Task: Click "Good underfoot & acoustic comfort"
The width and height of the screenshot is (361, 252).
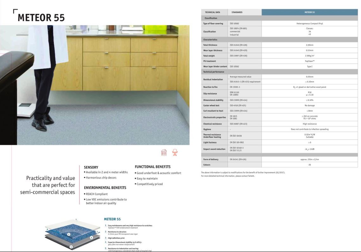Action: click(x=159, y=173)
